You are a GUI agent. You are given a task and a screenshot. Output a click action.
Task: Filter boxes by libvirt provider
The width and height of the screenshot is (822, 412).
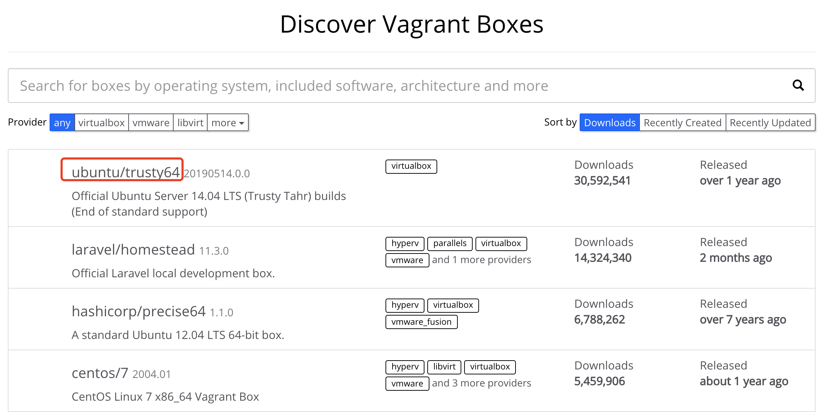[x=190, y=123]
